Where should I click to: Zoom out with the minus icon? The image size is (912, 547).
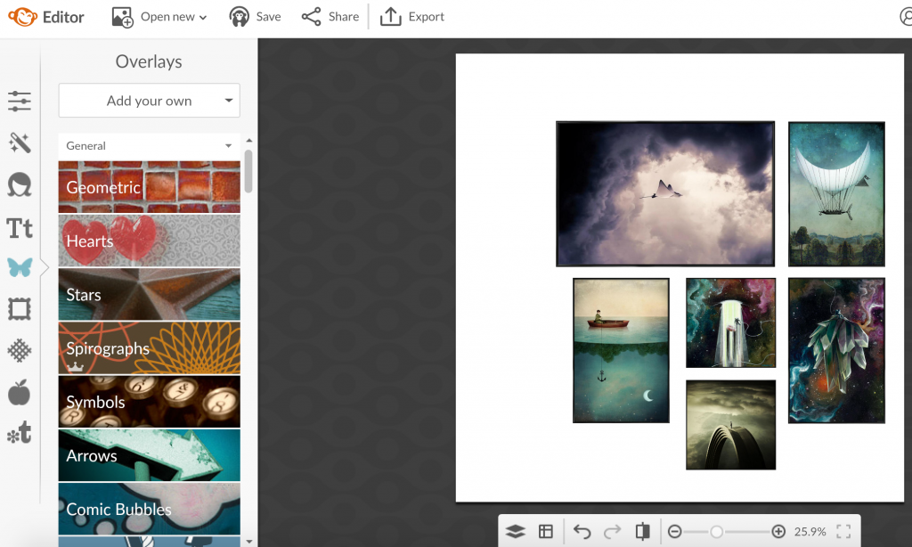(675, 531)
